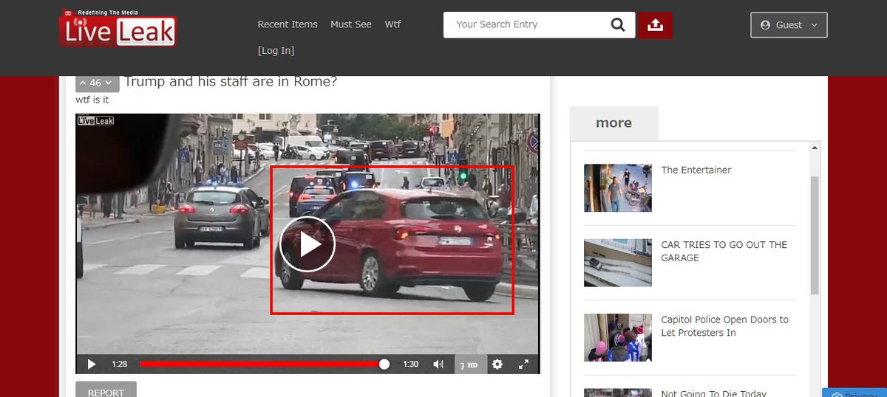Click the description text wtf is it
The image size is (887, 397).
[92, 100]
